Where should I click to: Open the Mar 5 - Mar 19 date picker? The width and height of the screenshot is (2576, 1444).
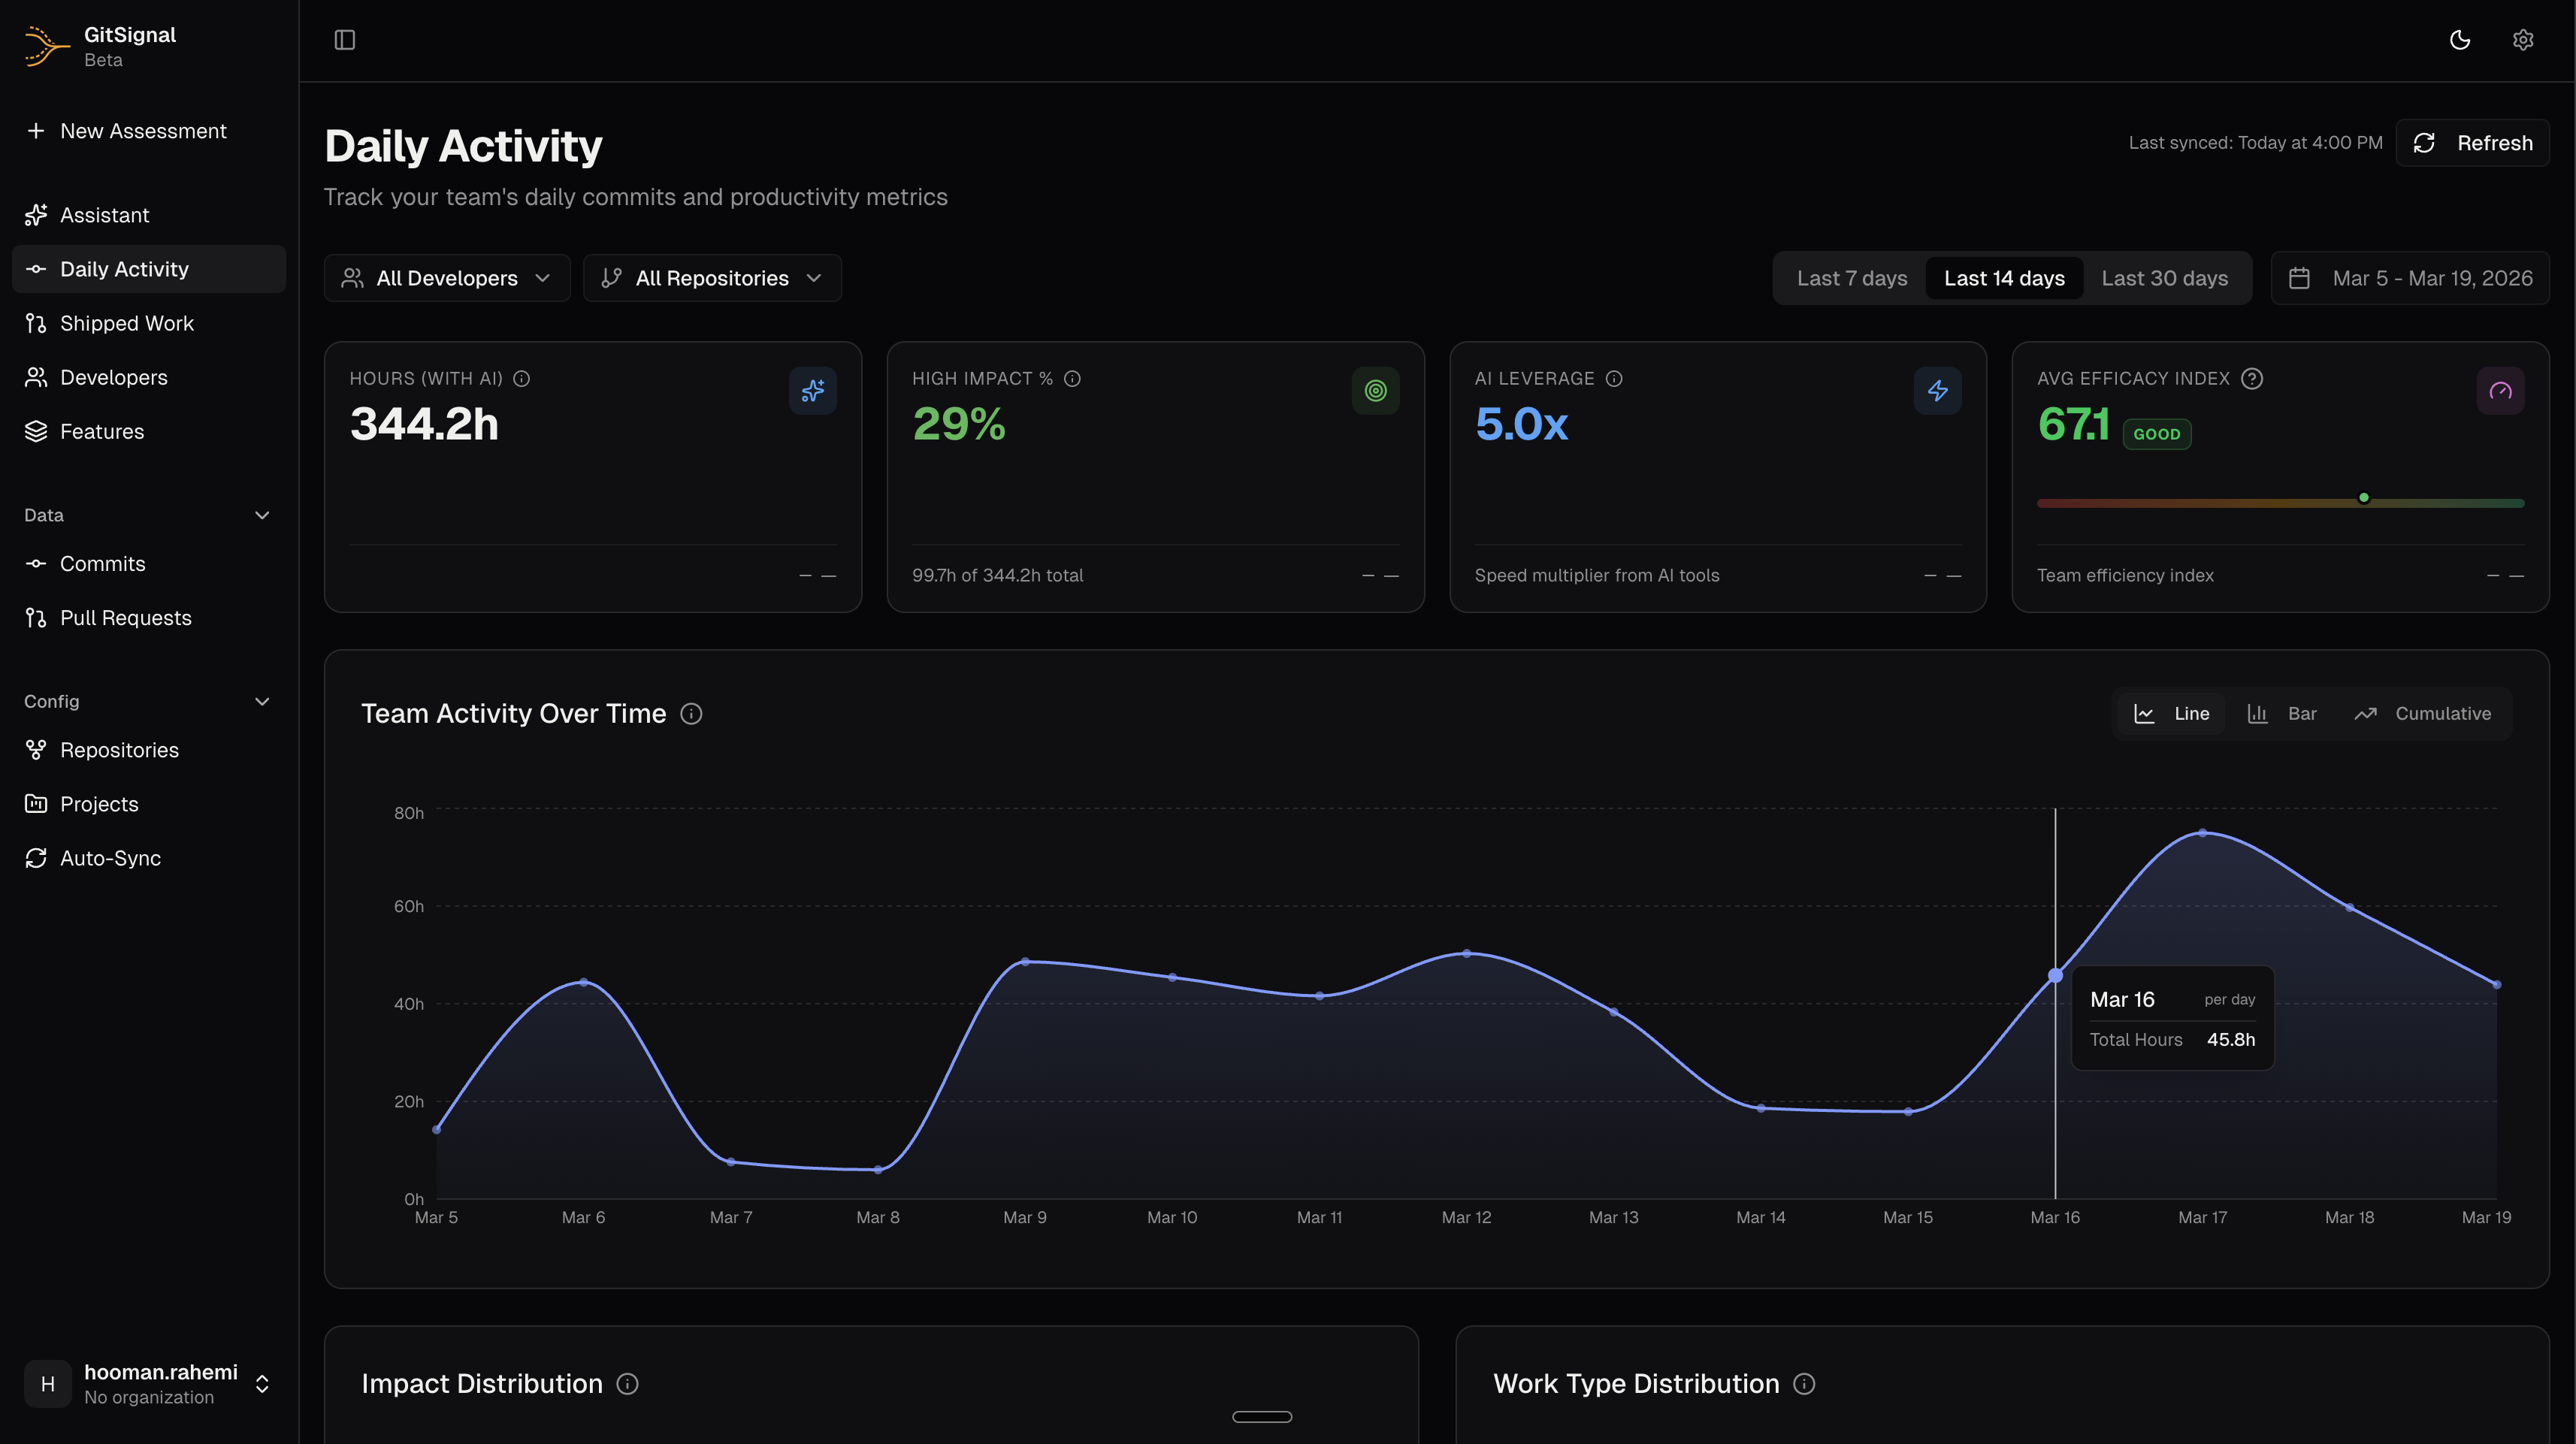coord(2410,278)
